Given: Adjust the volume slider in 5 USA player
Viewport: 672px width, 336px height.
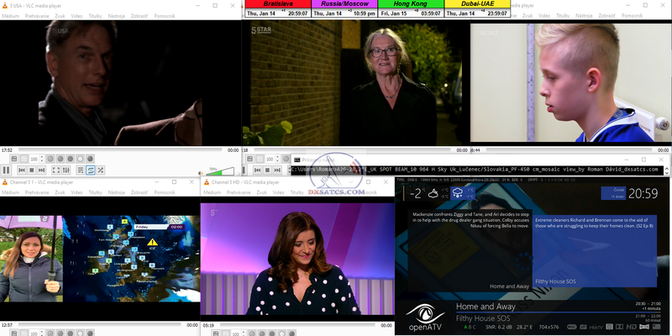Looking at the screenshot, I should coord(220,171).
